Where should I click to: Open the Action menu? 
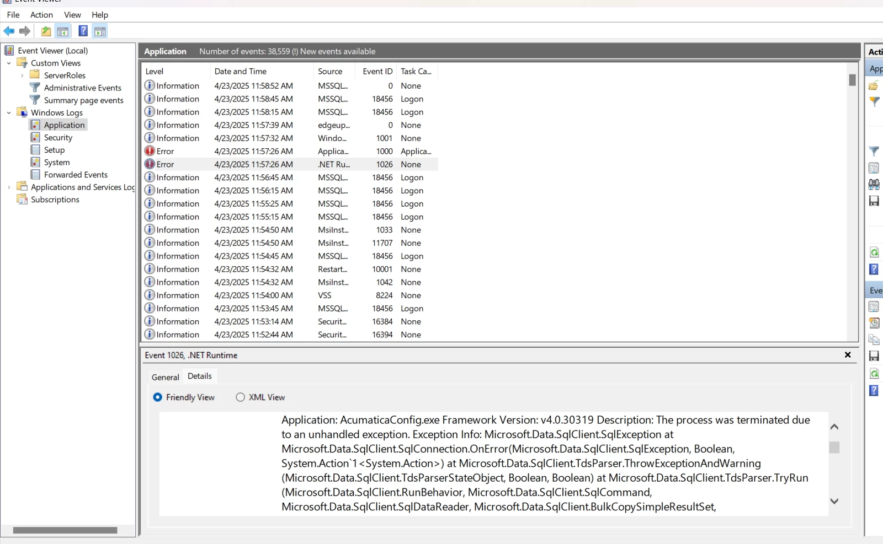[x=41, y=15]
